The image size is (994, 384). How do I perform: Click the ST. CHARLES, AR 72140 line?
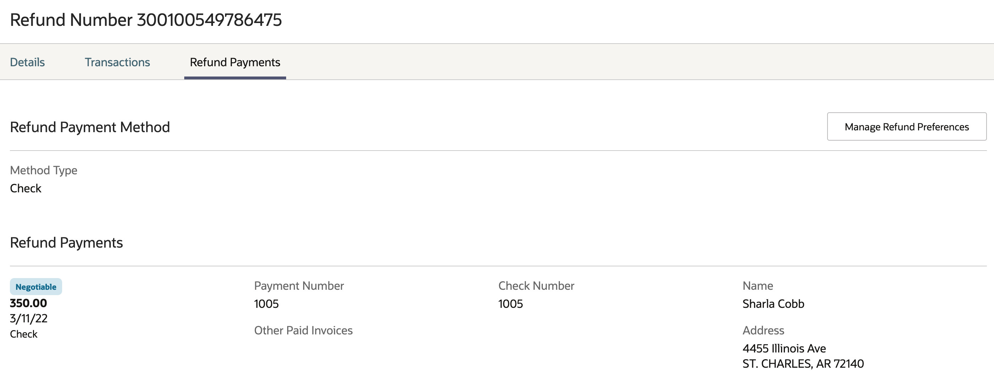803,364
